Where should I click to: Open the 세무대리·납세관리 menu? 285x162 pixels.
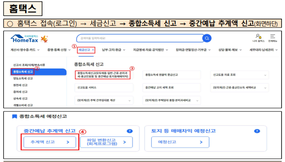(x=263, y=50)
